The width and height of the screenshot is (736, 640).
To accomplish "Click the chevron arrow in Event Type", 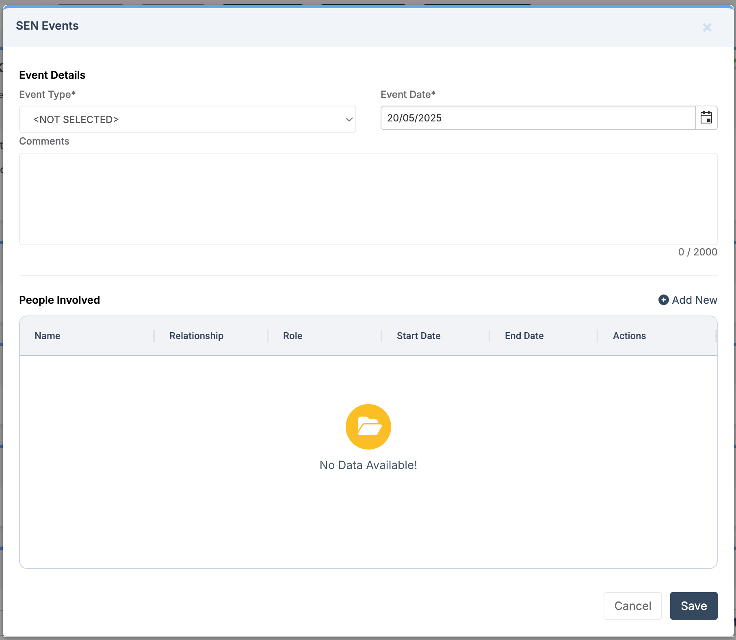I will [349, 119].
